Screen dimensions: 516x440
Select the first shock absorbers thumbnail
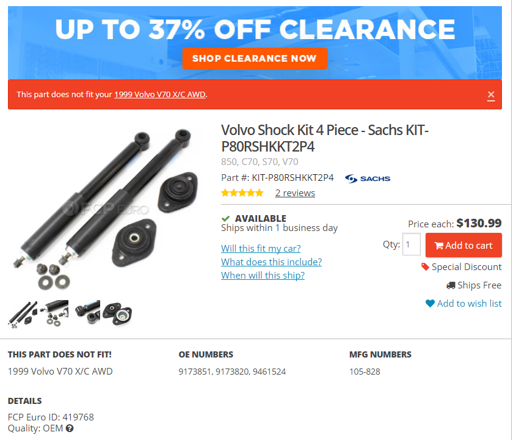click(x=23, y=314)
